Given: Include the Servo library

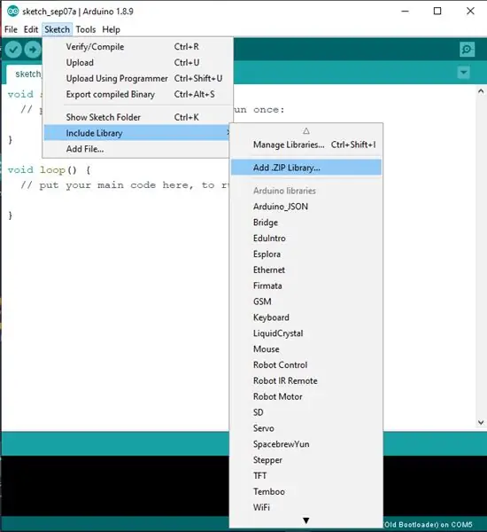Looking at the screenshot, I should (306, 428).
